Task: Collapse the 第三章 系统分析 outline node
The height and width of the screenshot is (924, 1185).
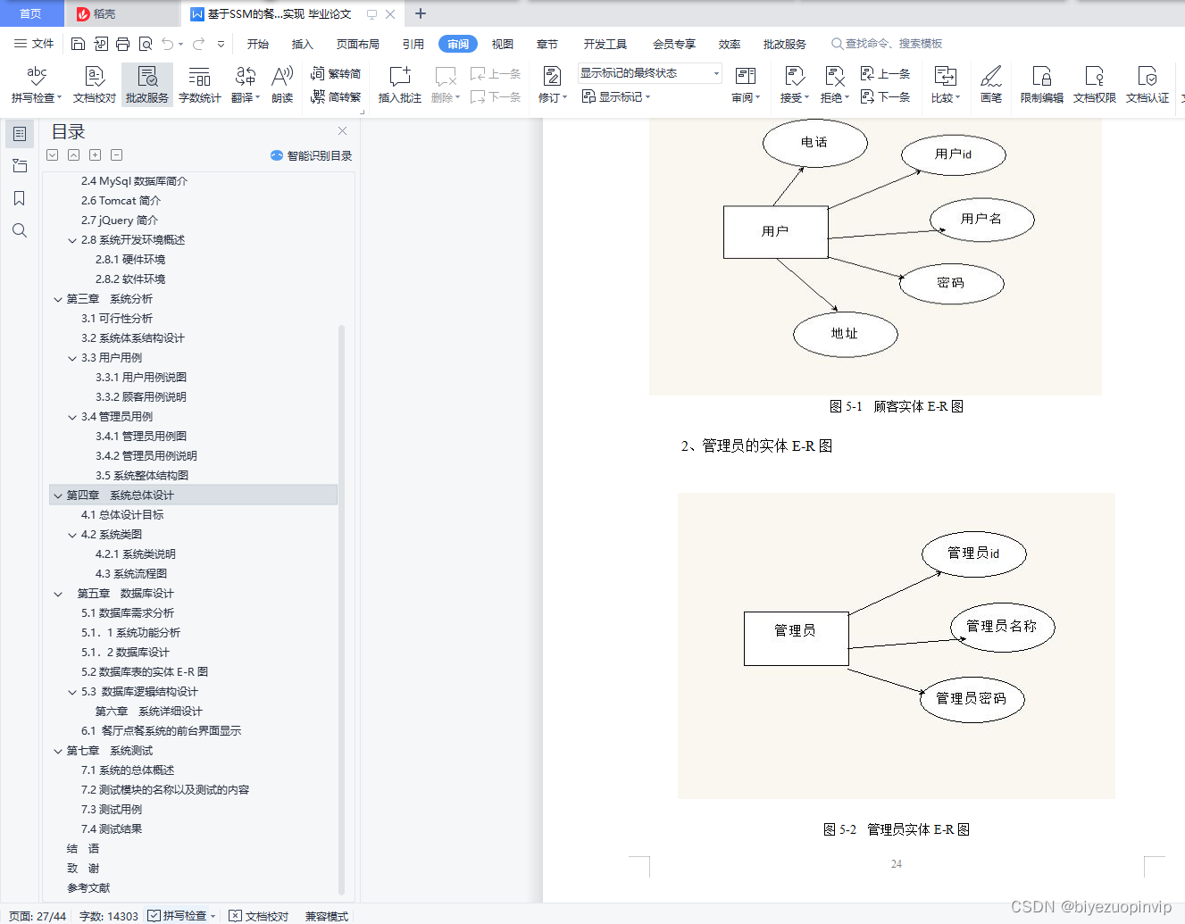Action: pos(58,299)
